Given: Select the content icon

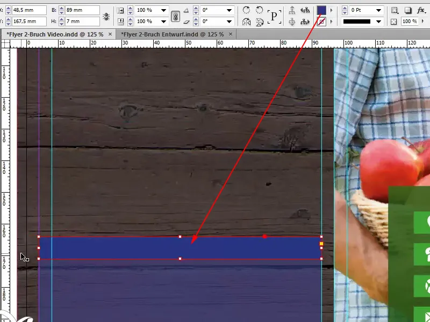Looking at the screenshot, I should coord(292,21).
